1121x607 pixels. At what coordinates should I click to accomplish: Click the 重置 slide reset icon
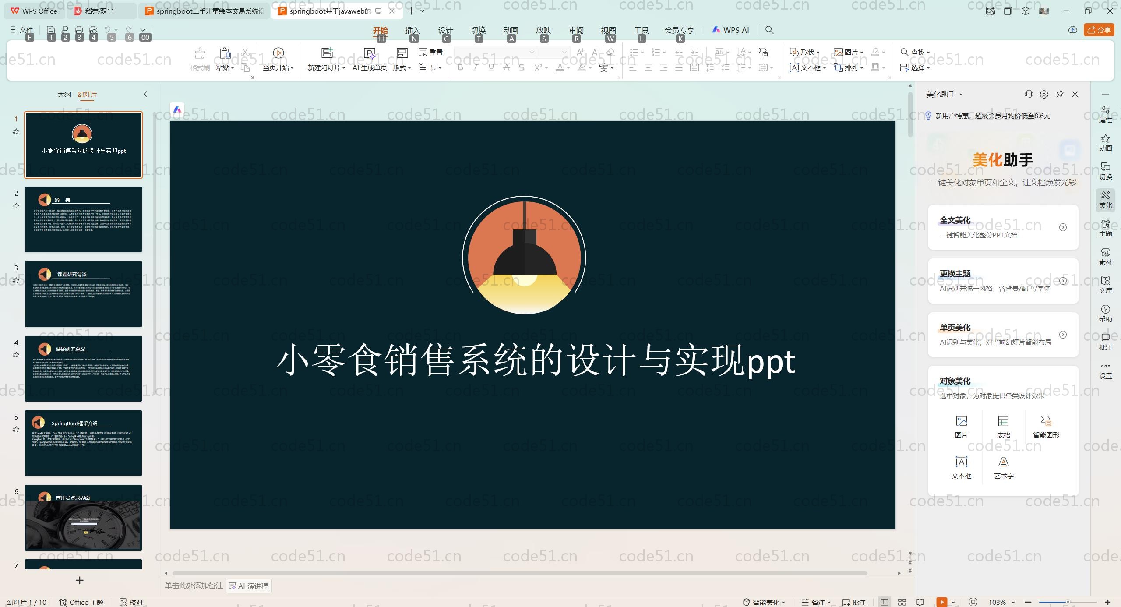click(x=430, y=52)
